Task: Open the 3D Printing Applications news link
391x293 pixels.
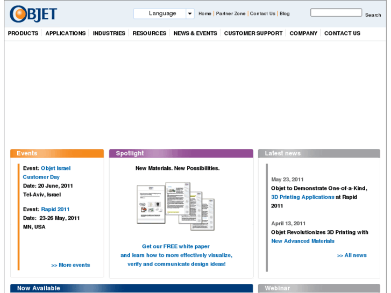Action: (302, 197)
